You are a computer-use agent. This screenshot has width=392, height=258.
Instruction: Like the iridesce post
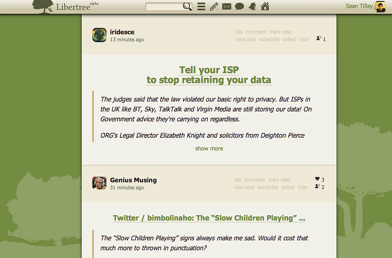point(239,32)
